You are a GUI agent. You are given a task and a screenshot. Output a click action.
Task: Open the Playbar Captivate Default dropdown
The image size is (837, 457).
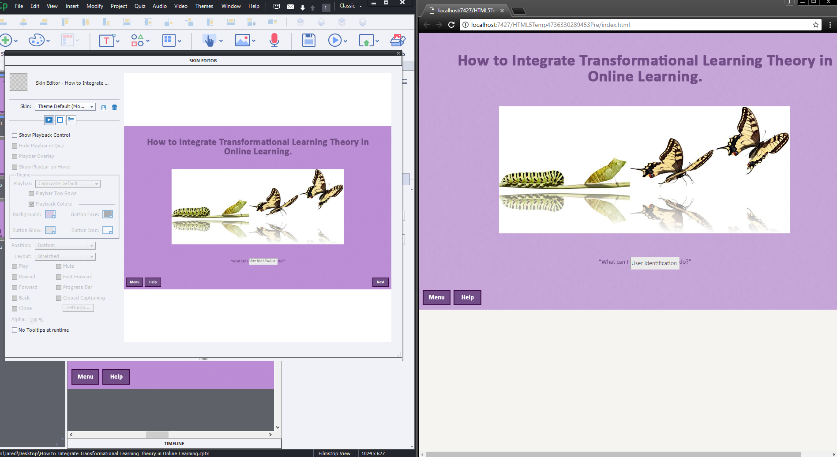coord(68,184)
